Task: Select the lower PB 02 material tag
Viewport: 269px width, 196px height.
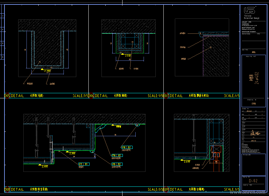Action: point(117,164)
